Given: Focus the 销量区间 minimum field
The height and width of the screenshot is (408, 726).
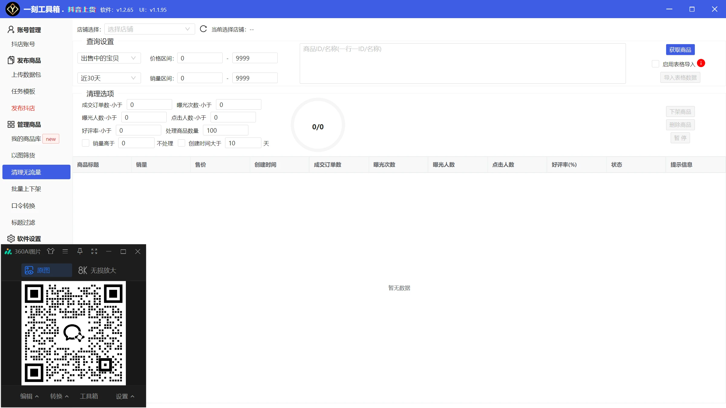Looking at the screenshot, I should coord(200,78).
